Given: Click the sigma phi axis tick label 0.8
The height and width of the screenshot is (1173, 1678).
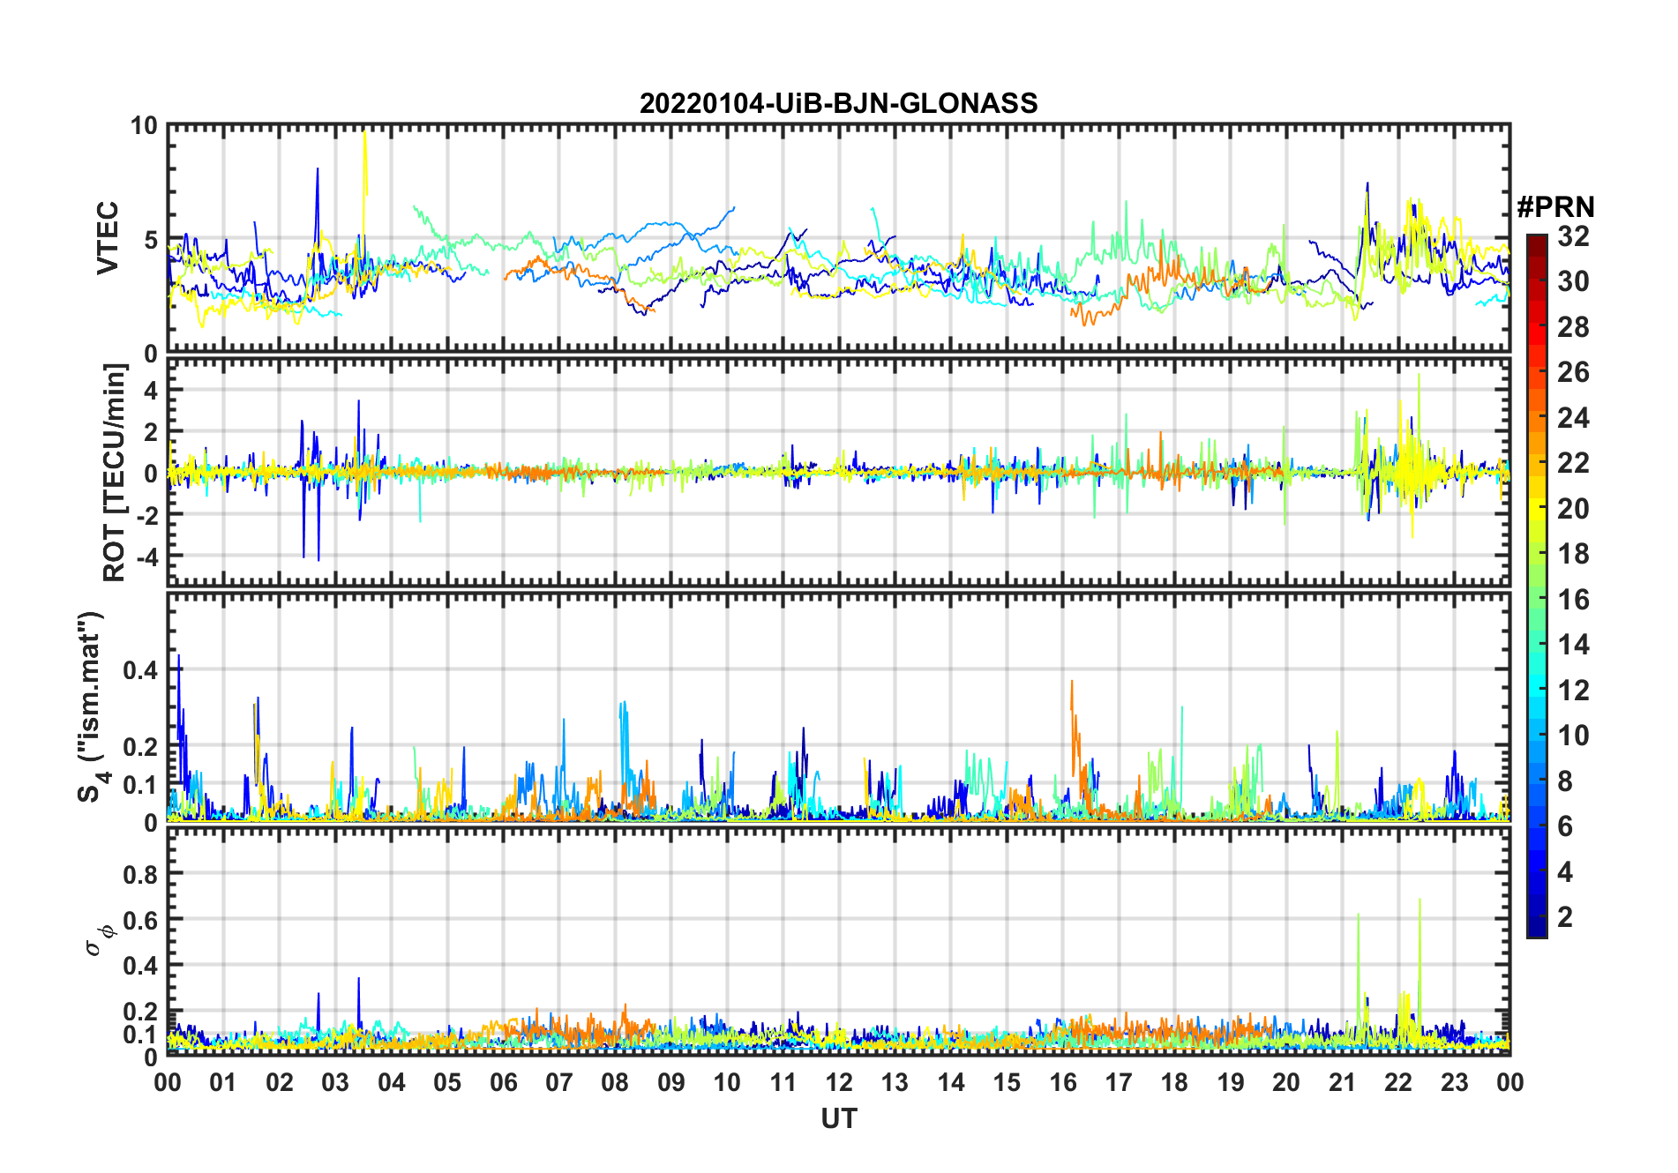Looking at the screenshot, I should tap(141, 875).
